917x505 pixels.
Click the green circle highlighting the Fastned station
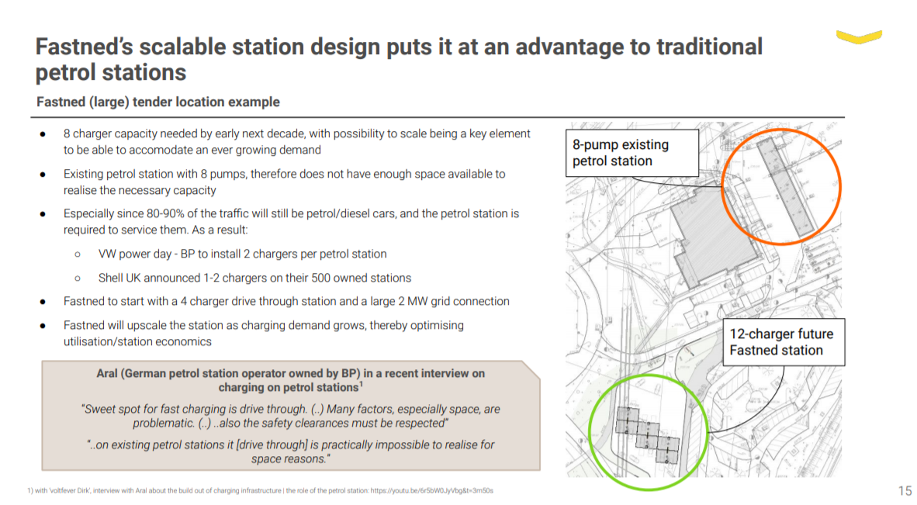648,432
